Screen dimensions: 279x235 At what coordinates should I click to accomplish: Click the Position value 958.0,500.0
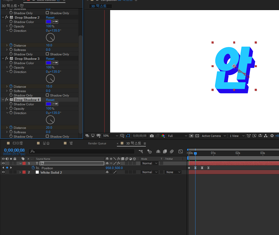click(x=114, y=168)
